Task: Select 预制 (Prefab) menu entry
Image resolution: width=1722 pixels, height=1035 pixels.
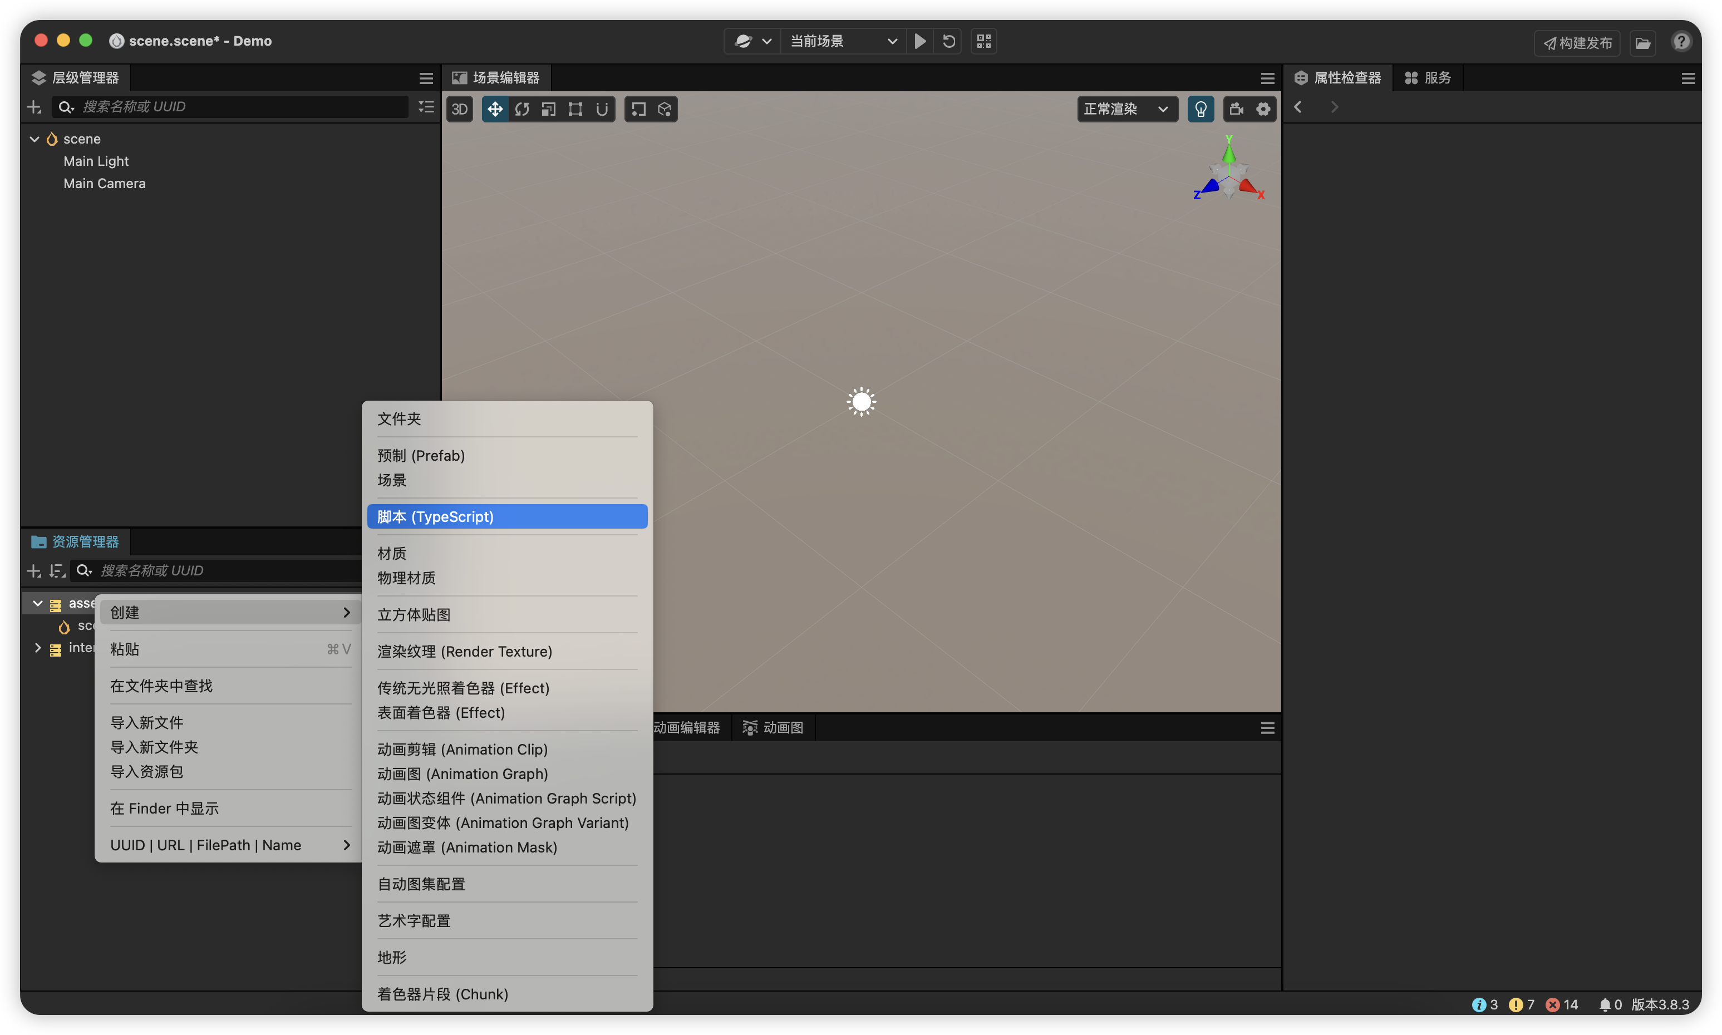Action: 421,455
